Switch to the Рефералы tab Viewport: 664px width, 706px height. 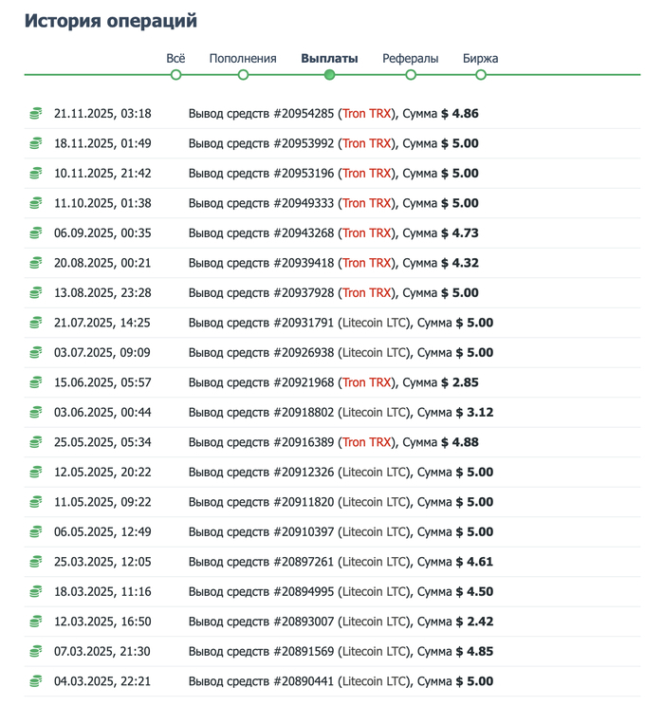tap(410, 59)
